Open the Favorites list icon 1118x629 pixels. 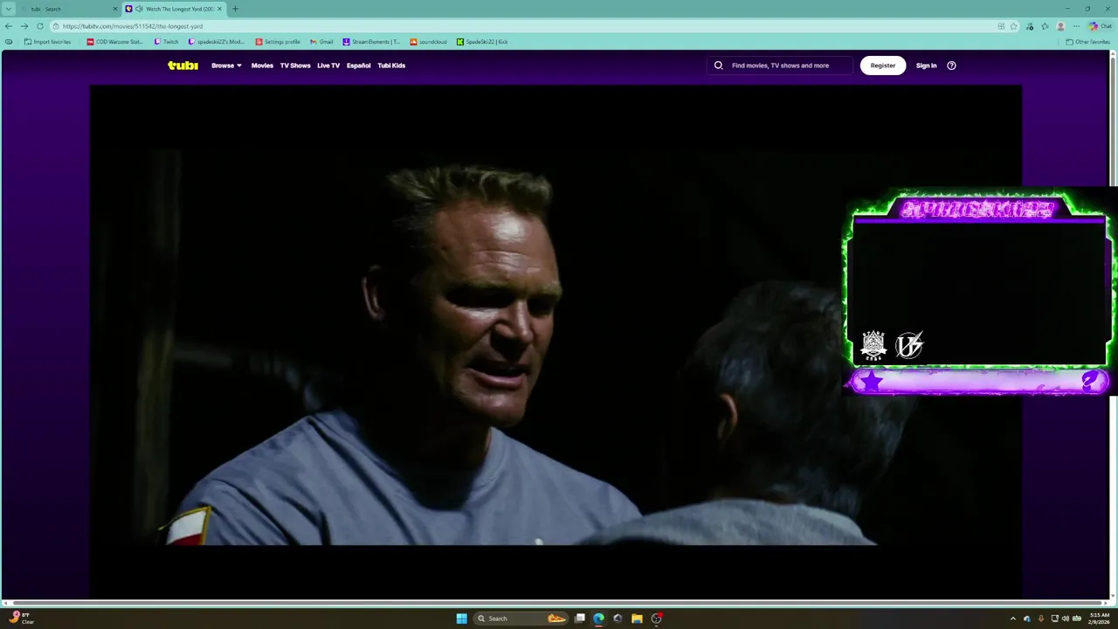click(1045, 26)
